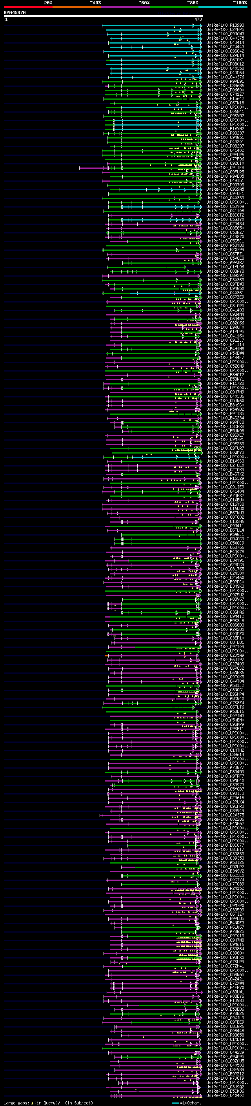This screenshot has width=251, height=1106.
Task: Select hit label UniRef100_A6LW67
Action: (225, 927)
